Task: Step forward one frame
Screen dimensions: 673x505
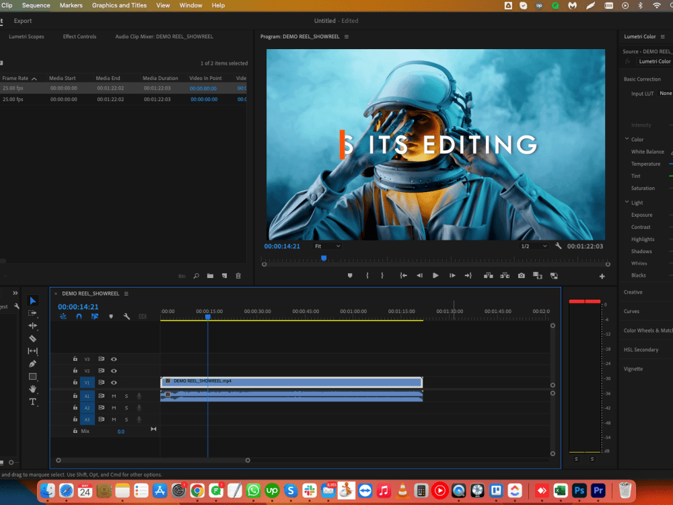Action: pos(452,275)
